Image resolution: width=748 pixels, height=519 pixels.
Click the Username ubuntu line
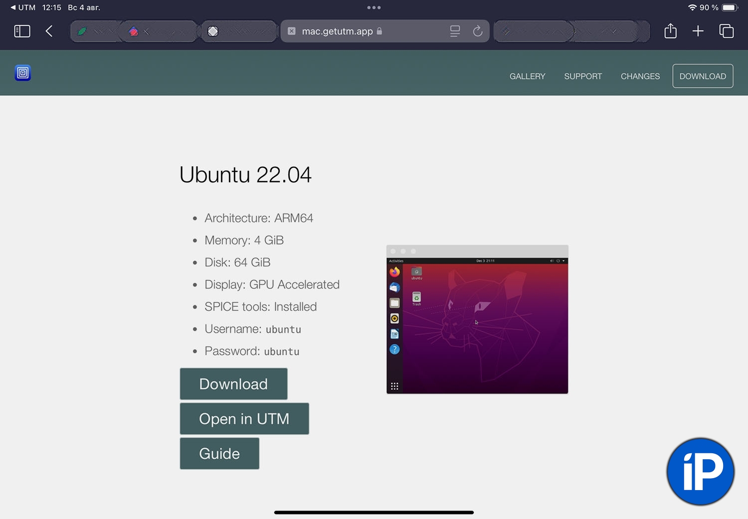pyautogui.click(x=253, y=329)
